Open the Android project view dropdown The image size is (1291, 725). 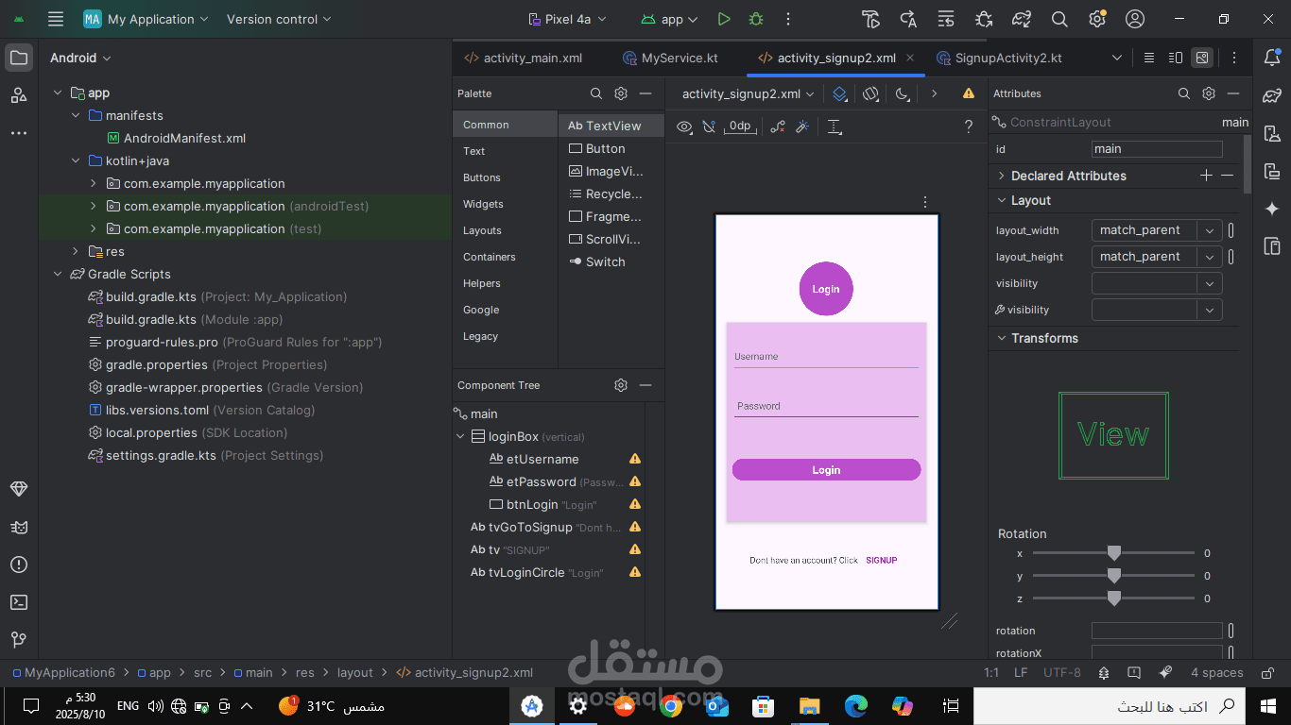[x=81, y=58]
